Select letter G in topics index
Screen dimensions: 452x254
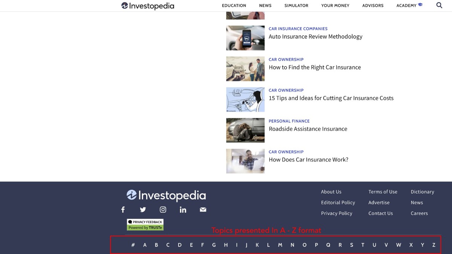[x=214, y=245]
